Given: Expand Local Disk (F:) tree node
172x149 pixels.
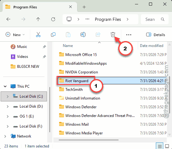Looking at the screenshot, I should pos(7,126).
